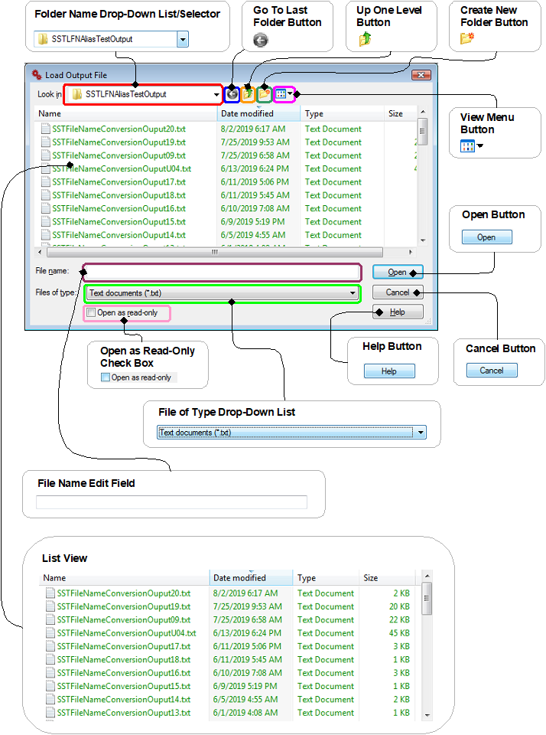Viewport: 546px width, 735px height.
Task: Click the 45 KB size cell in the List View callout
Action: tap(399, 633)
